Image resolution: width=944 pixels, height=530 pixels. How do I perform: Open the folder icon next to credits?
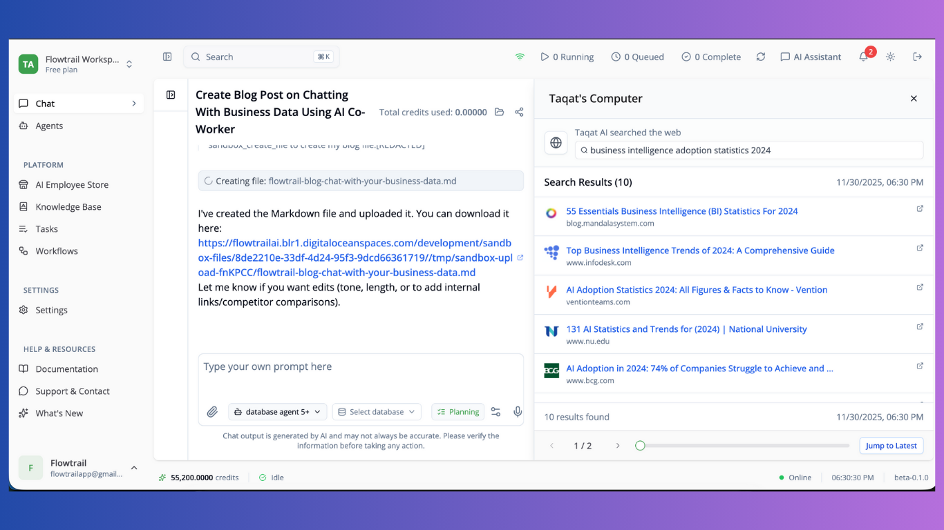point(499,112)
